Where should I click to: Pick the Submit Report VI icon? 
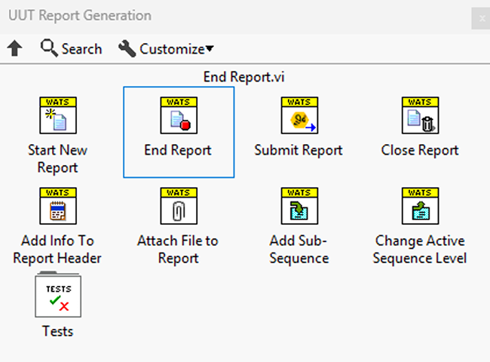coord(299,115)
